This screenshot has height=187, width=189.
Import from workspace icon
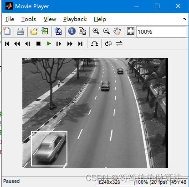[x=45, y=31]
